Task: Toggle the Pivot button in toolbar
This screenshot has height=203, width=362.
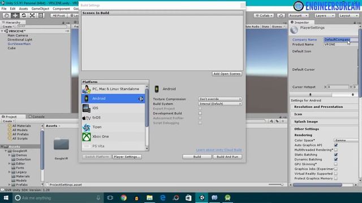Action: 59,16
